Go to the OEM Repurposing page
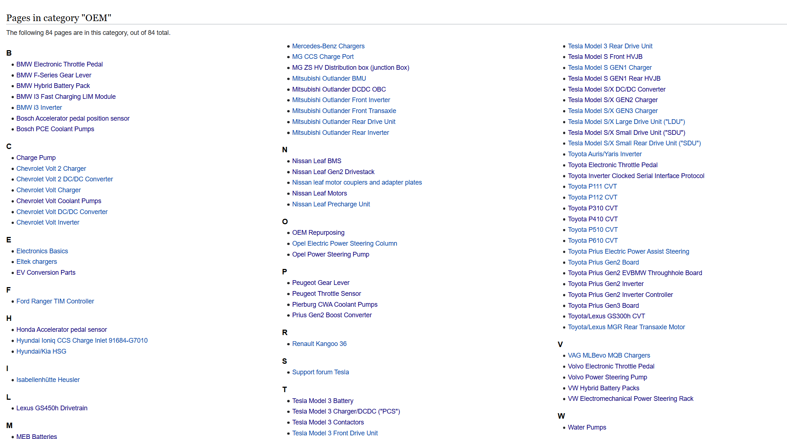The image size is (787, 439). coord(318,233)
